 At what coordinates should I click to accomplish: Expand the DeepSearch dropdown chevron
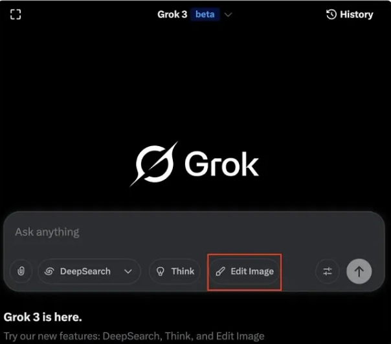(128, 272)
